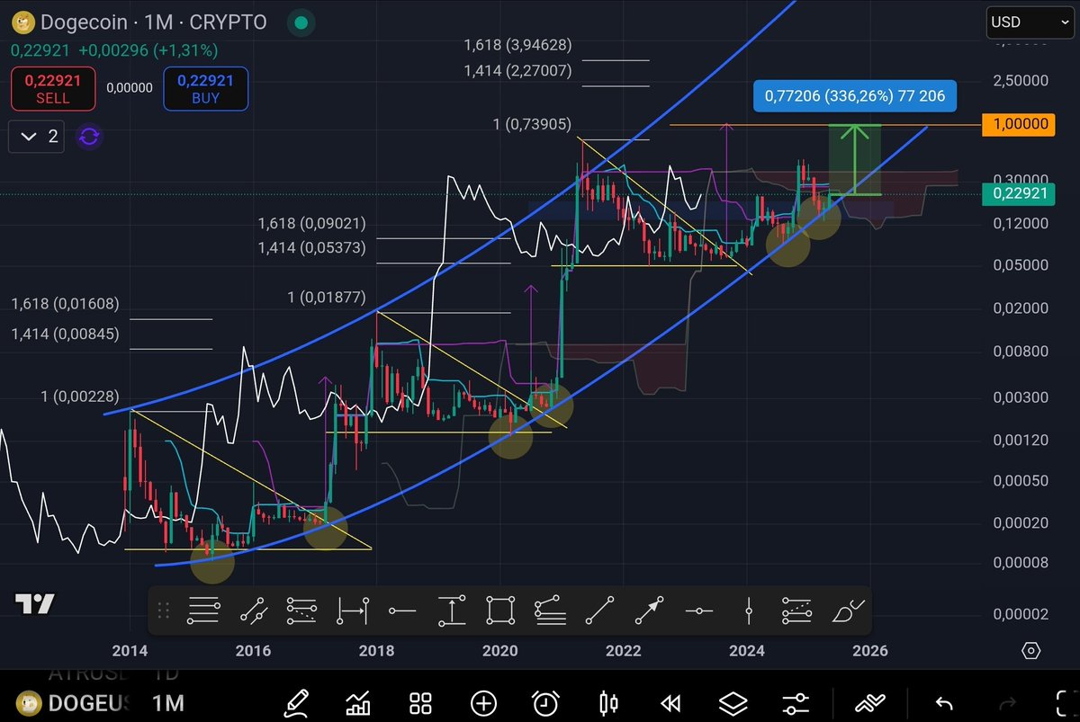Click the 2020 label on time axis
Image resolution: width=1080 pixels, height=722 pixels.
tap(500, 651)
